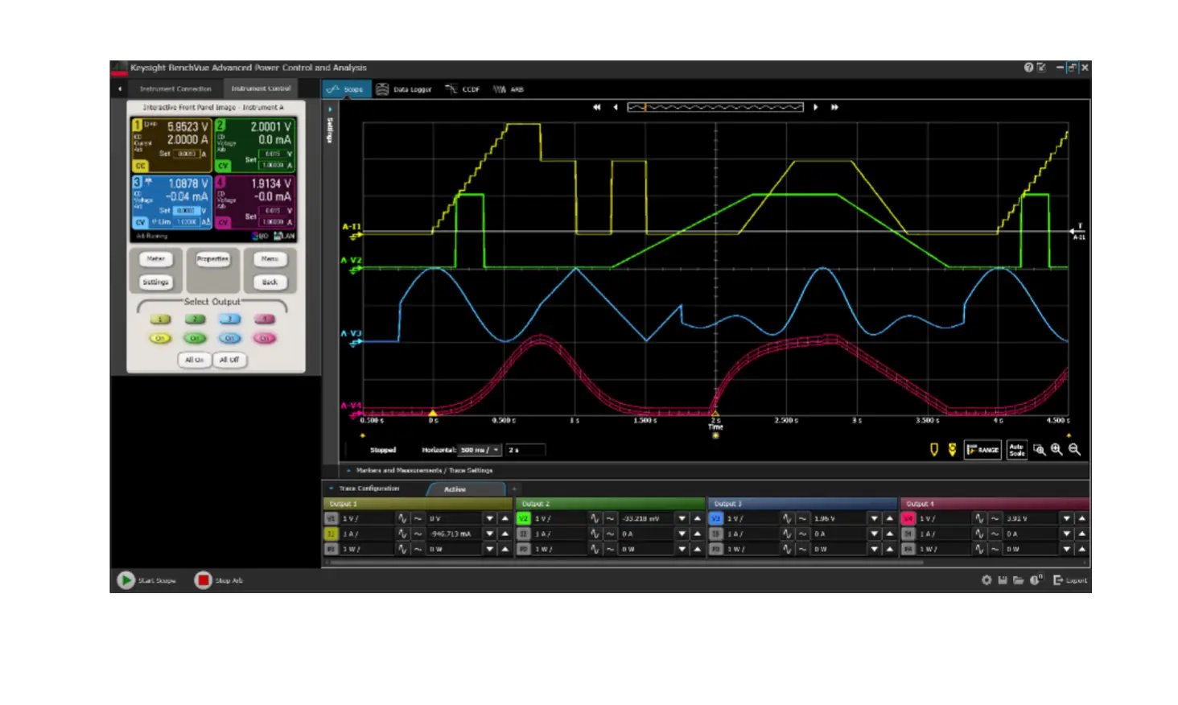This screenshot has height=705, width=1178.
Task: Click the scope timeline scrollbar above the graph
Action: coord(715,106)
